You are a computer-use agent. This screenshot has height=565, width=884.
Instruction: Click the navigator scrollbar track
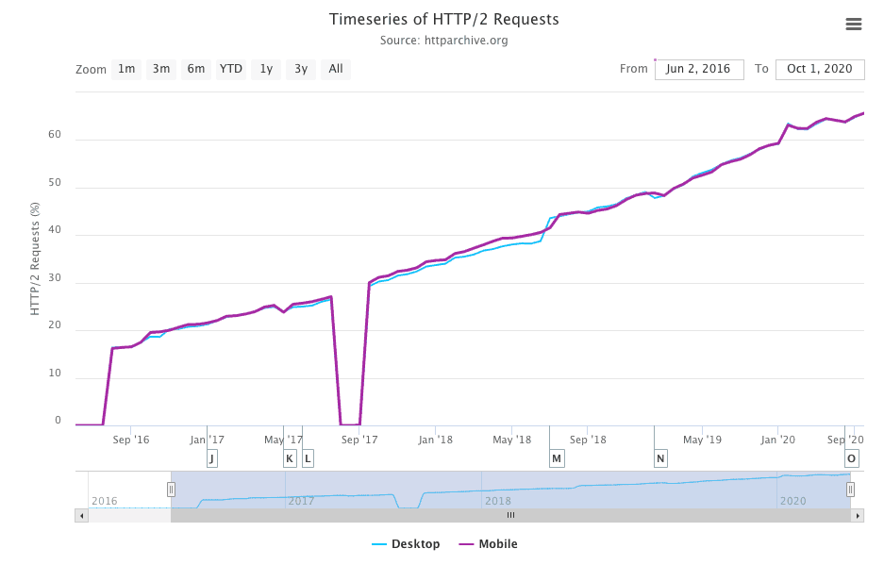509,515
